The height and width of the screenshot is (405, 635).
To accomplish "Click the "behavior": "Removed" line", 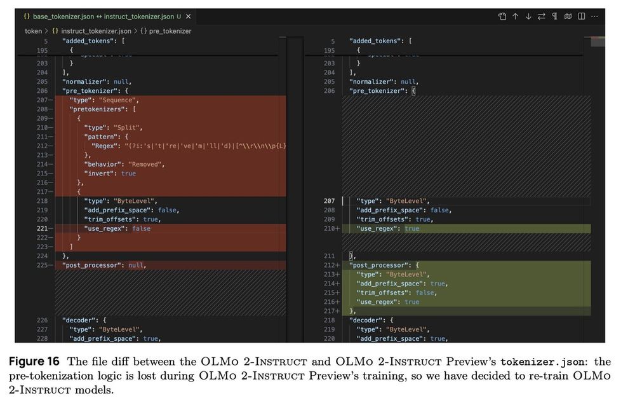I will point(124,164).
